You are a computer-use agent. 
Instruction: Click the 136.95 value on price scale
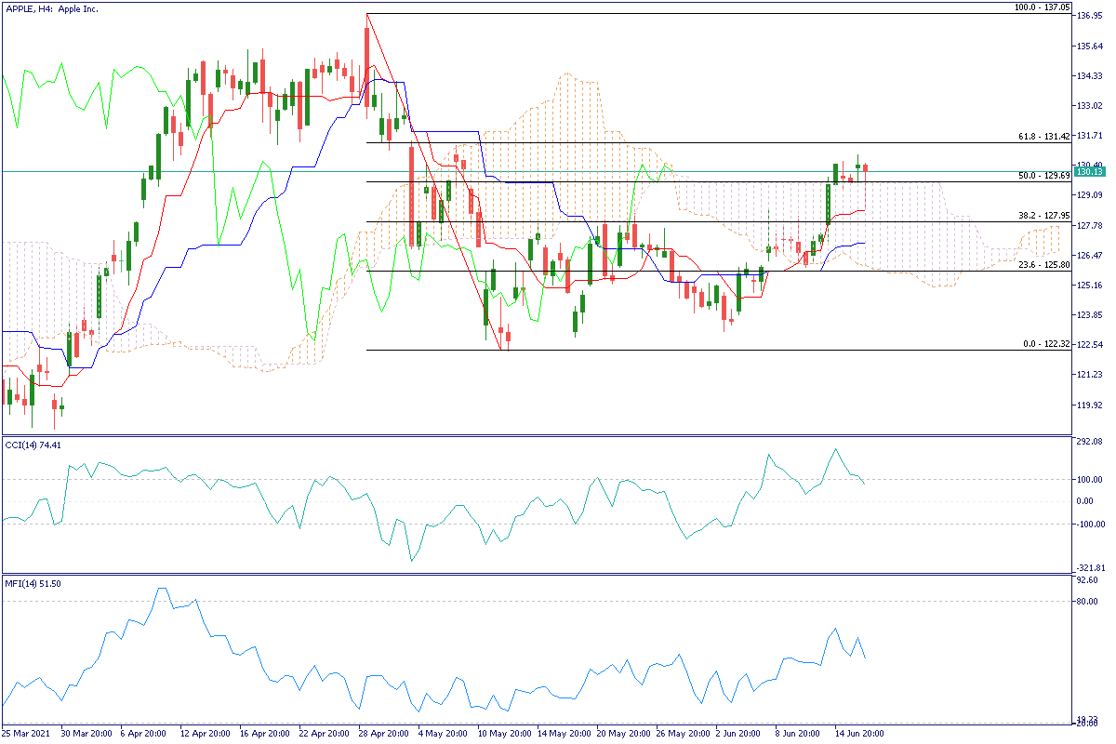click(1088, 16)
